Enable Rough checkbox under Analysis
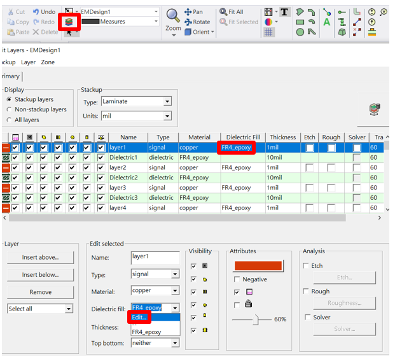 306,291
